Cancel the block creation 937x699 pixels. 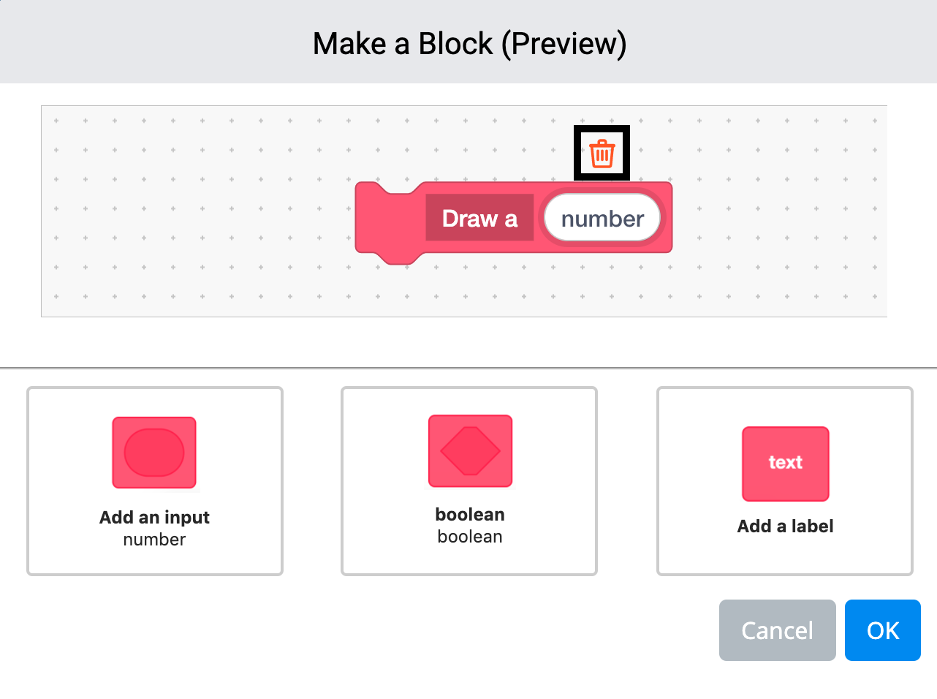tap(777, 630)
